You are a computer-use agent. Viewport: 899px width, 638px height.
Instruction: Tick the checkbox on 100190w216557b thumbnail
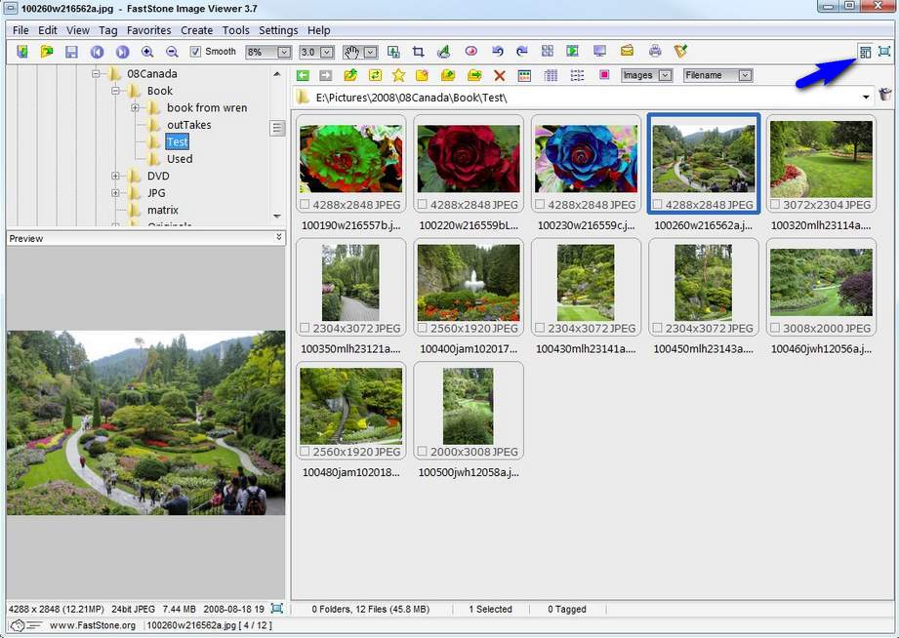[305, 204]
